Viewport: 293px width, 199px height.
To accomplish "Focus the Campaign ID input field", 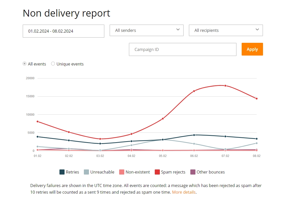I will 183,49.
